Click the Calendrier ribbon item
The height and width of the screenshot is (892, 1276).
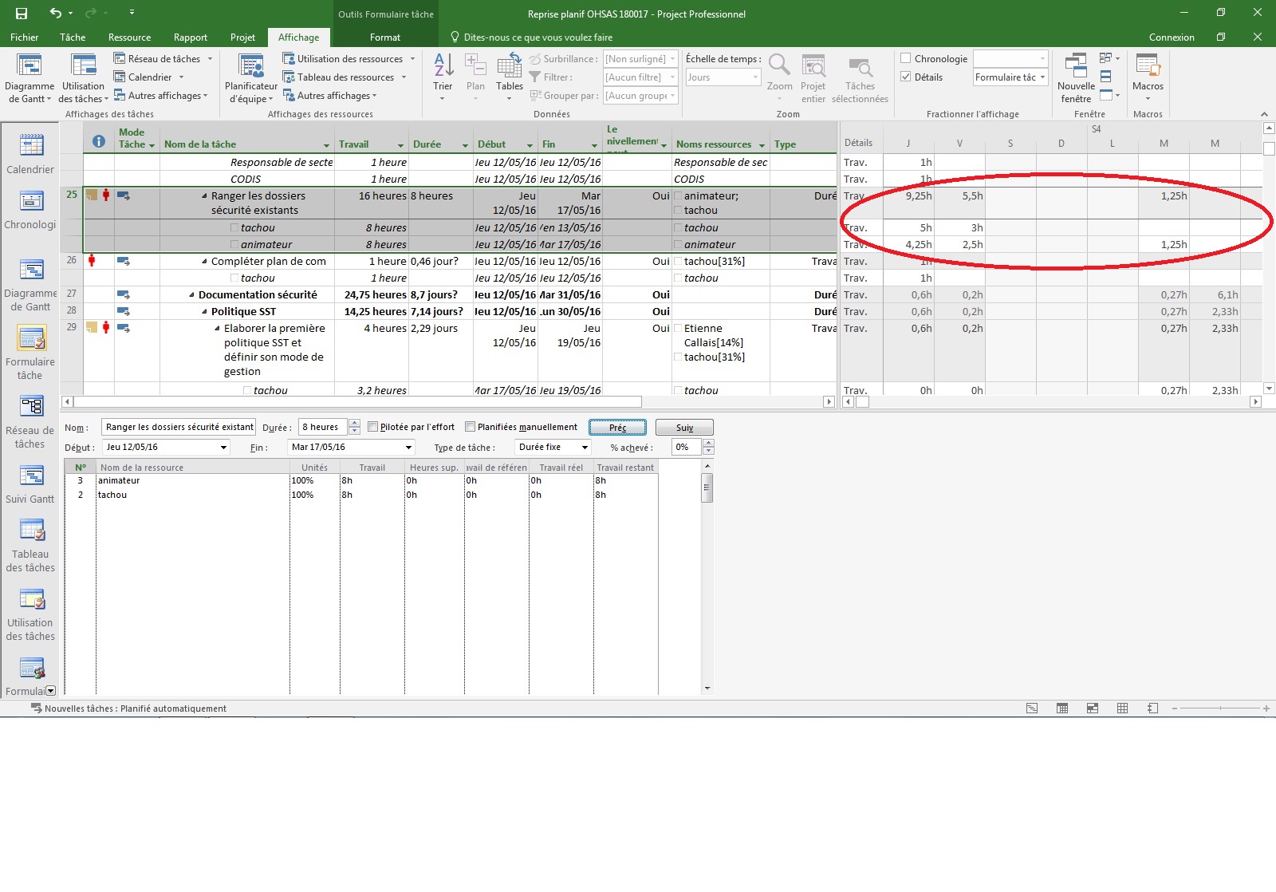tap(149, 77)
